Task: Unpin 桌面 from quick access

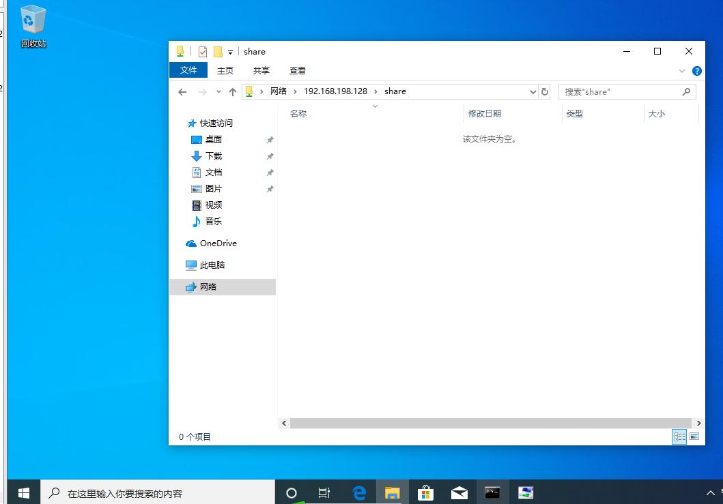Action: point(270,139)
